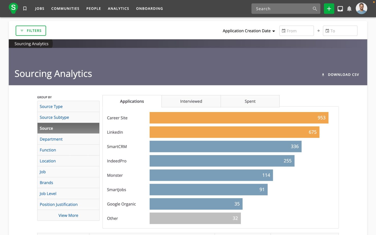Click the SmartCRM bar showing 336

226,147
